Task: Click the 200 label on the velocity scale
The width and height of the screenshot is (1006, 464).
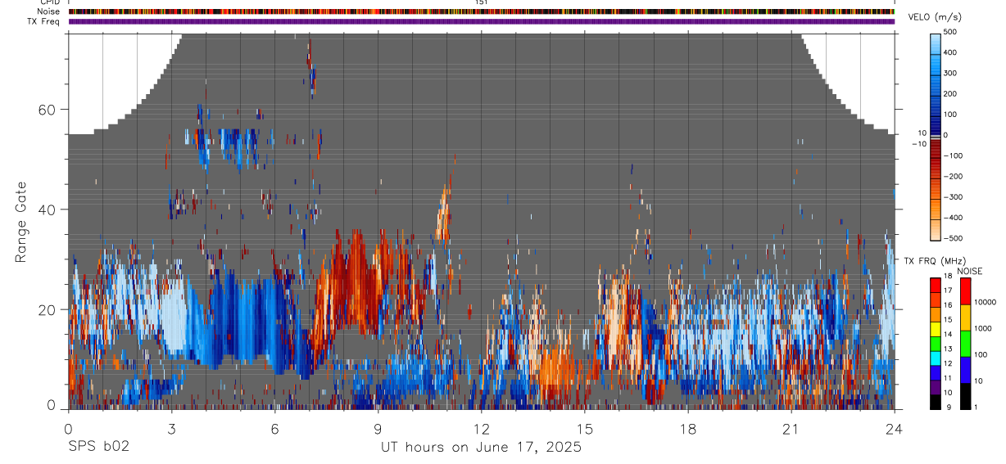Action: pyautogui.click(x=951, y=93)
